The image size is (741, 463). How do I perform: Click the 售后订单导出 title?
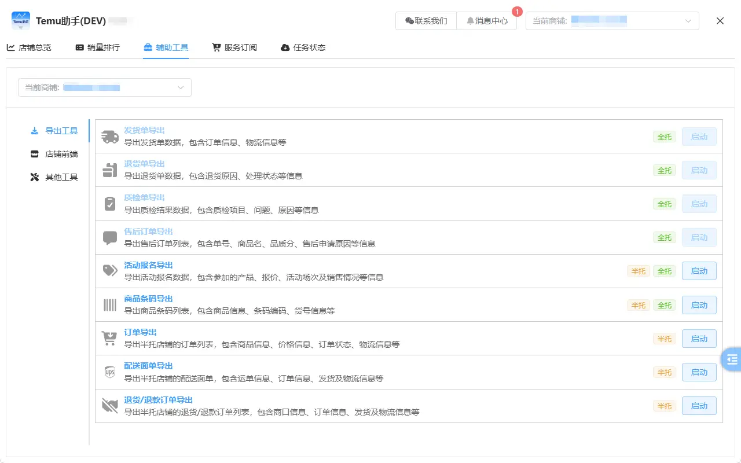coord(148,231)
